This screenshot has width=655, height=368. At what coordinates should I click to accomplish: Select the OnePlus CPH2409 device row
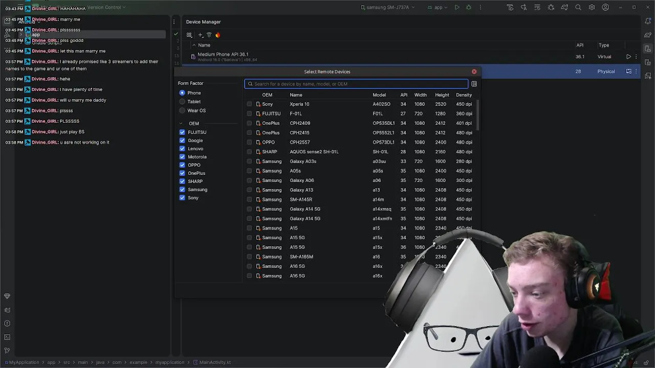point(361,123)
